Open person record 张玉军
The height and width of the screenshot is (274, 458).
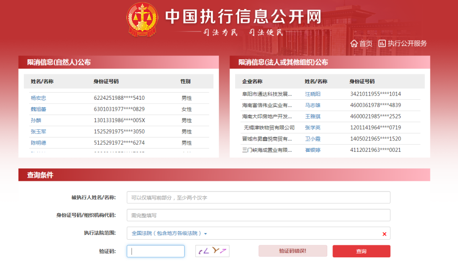39,132
